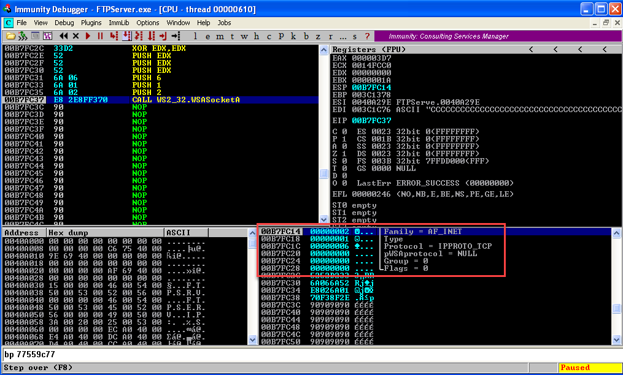Image resolution: width=623 pixels, height=375 pixels.
Task: Show Memory map with the 'm' button
Action: pyautogui.click(x=220, y=37)
